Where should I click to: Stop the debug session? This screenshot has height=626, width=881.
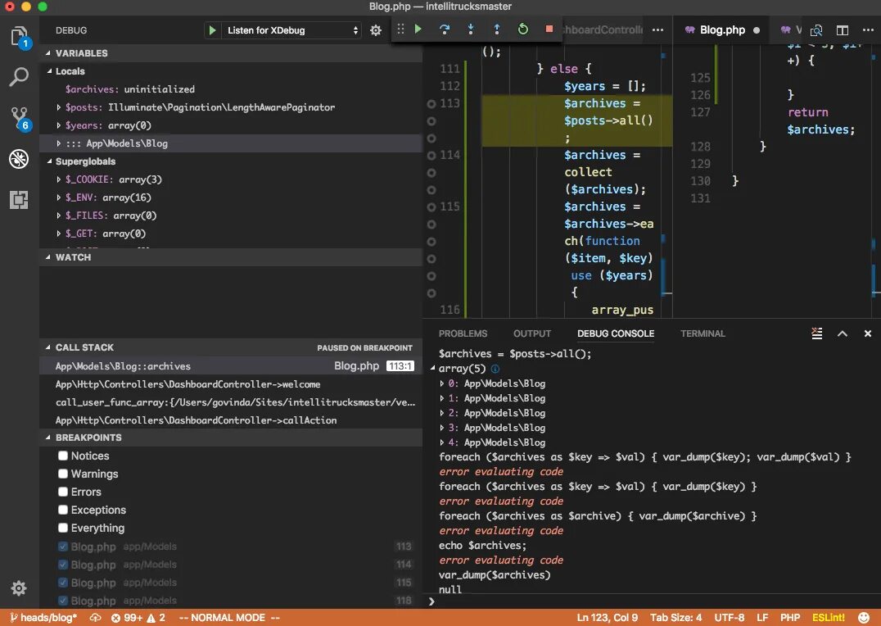549,29
